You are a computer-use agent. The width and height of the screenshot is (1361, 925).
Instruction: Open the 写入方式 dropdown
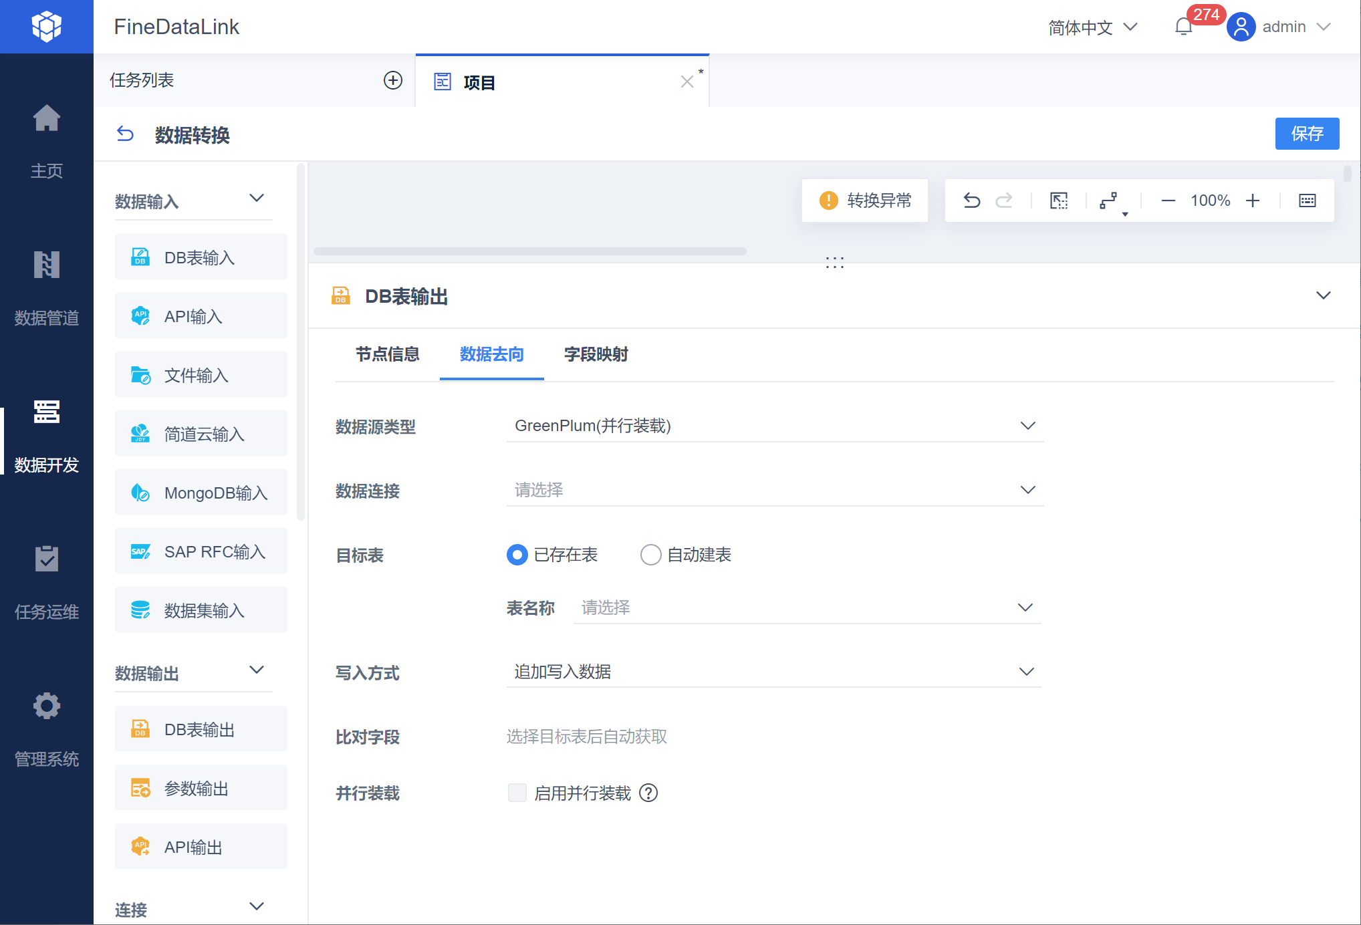tap(774, 672)
